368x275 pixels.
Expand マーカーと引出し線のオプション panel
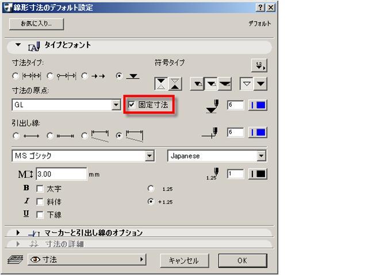pyautogui.click(x=18, y=233)
